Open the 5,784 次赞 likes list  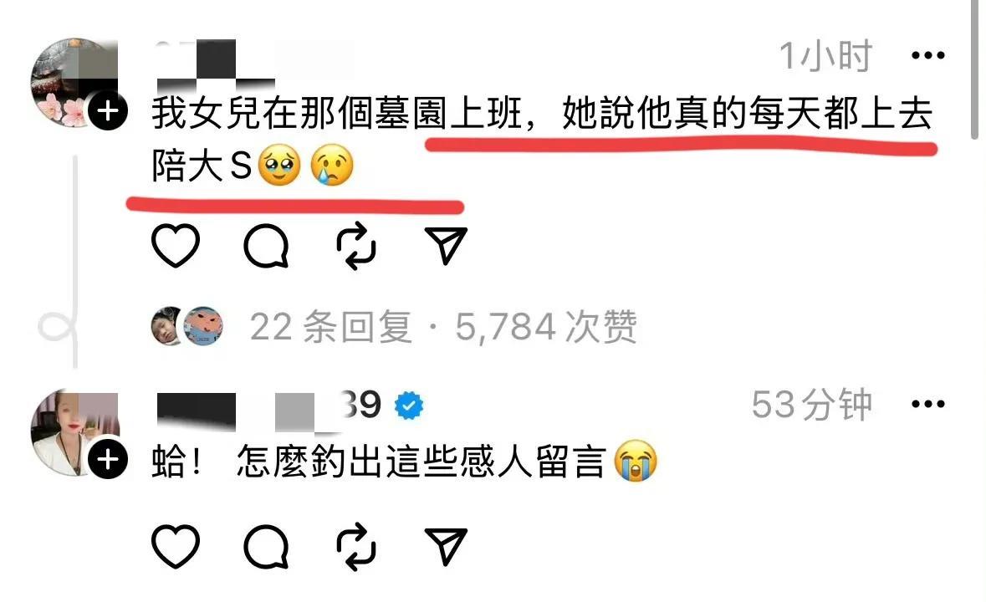(546, 327)
